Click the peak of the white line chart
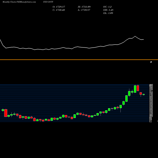Viewport: 158px width, 158px height. click(x=135, y=36)
